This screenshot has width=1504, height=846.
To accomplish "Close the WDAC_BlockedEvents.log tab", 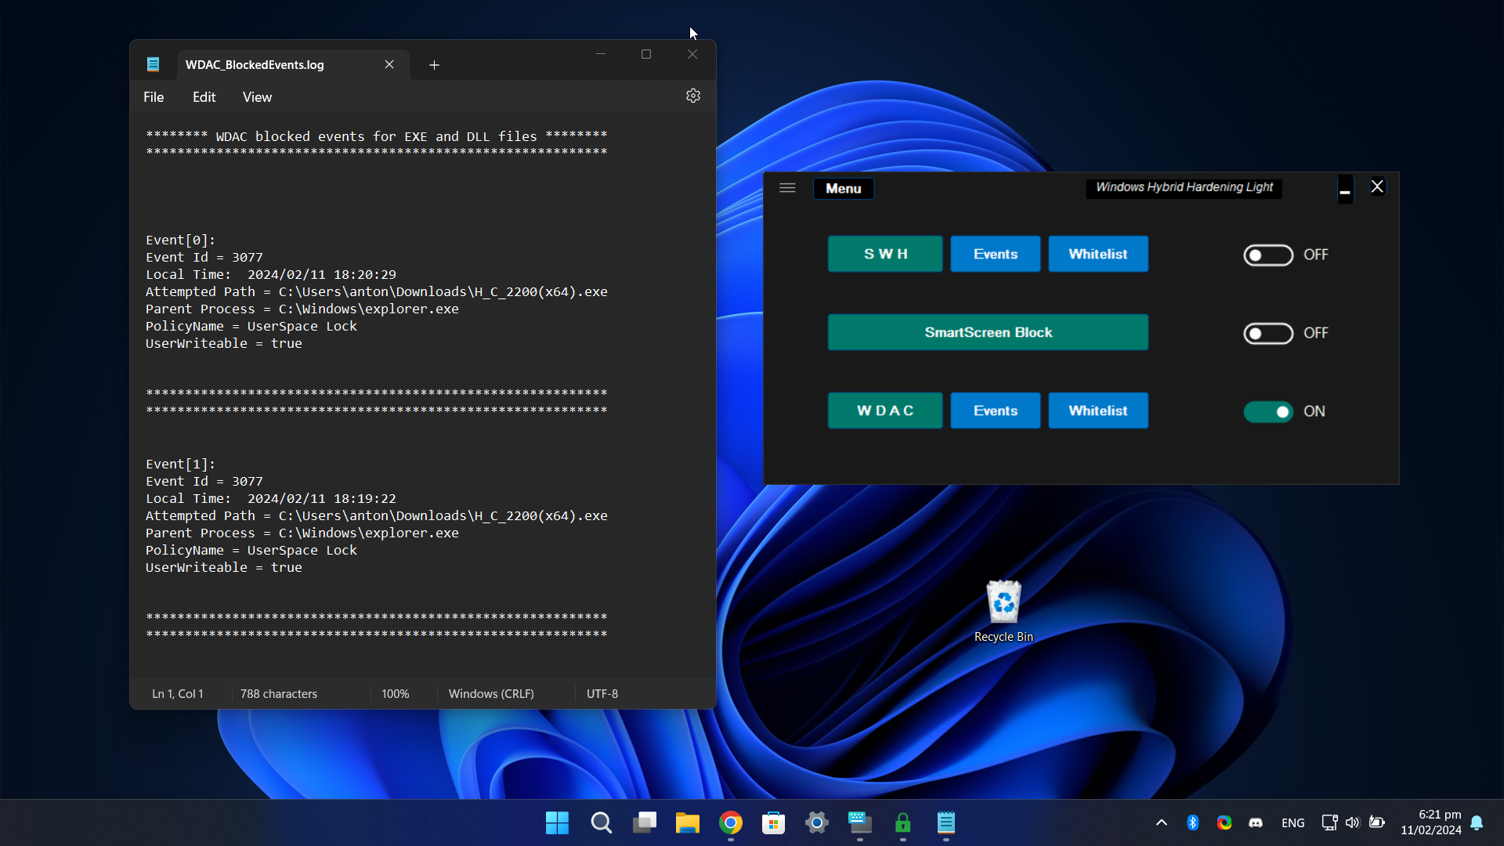I will (x=389, y=65).
